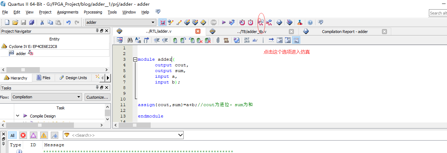447x153 pixels.
Task: Open the Compilation flow dropdown
Action: tap(47, 97)
